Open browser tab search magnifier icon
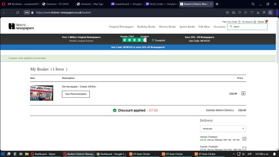The image size is (279, 157). 253,4
